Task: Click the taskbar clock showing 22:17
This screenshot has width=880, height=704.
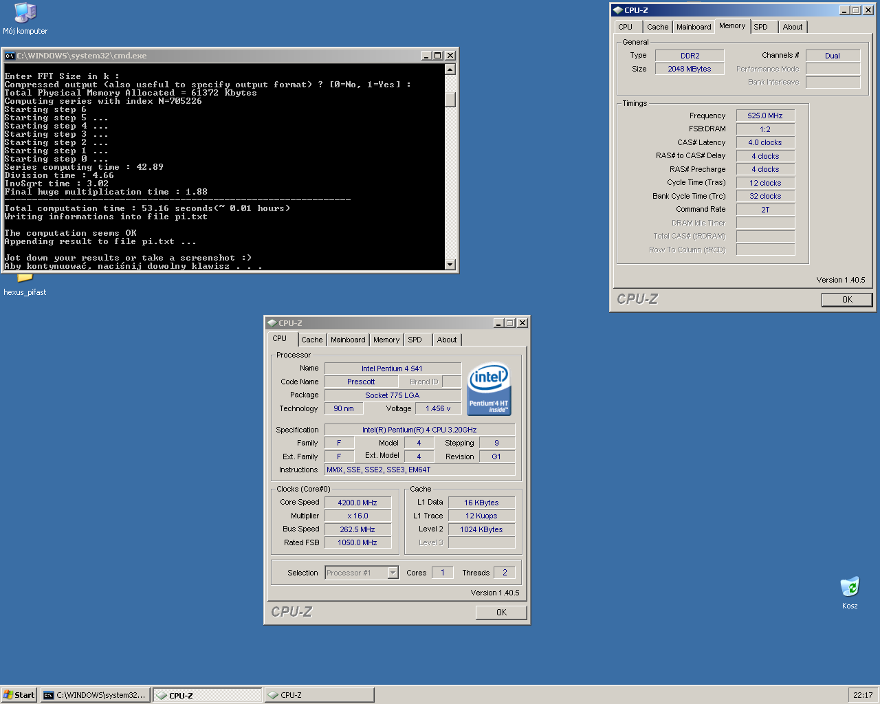Action: tap(863, 695)
